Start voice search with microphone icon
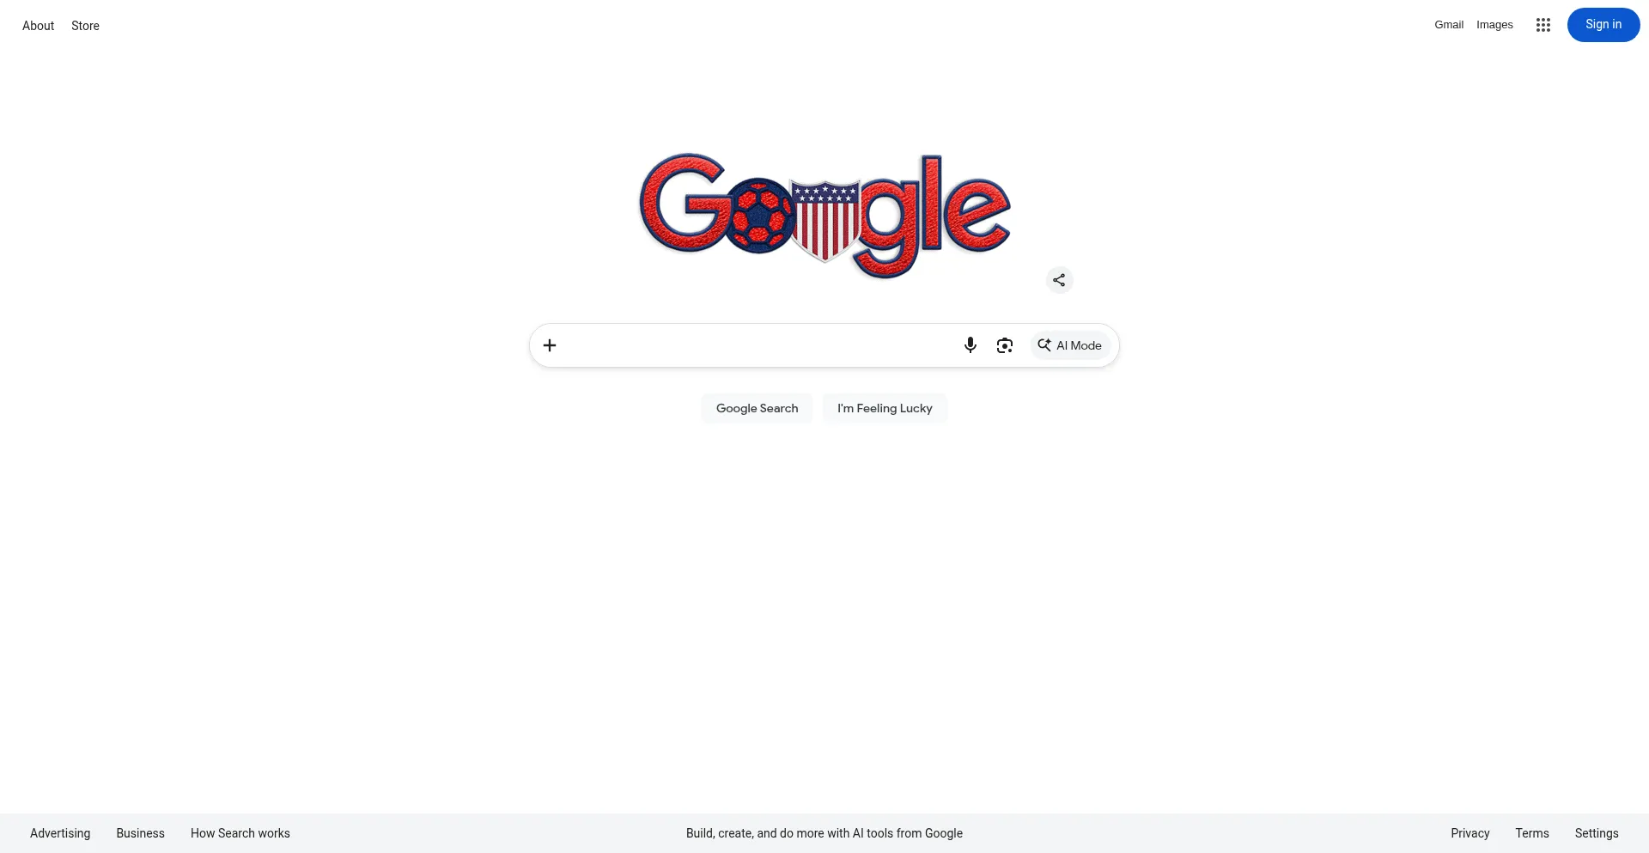Image resolution: width=1649 pixels, height=853 pixels. [x=970, y=345]
